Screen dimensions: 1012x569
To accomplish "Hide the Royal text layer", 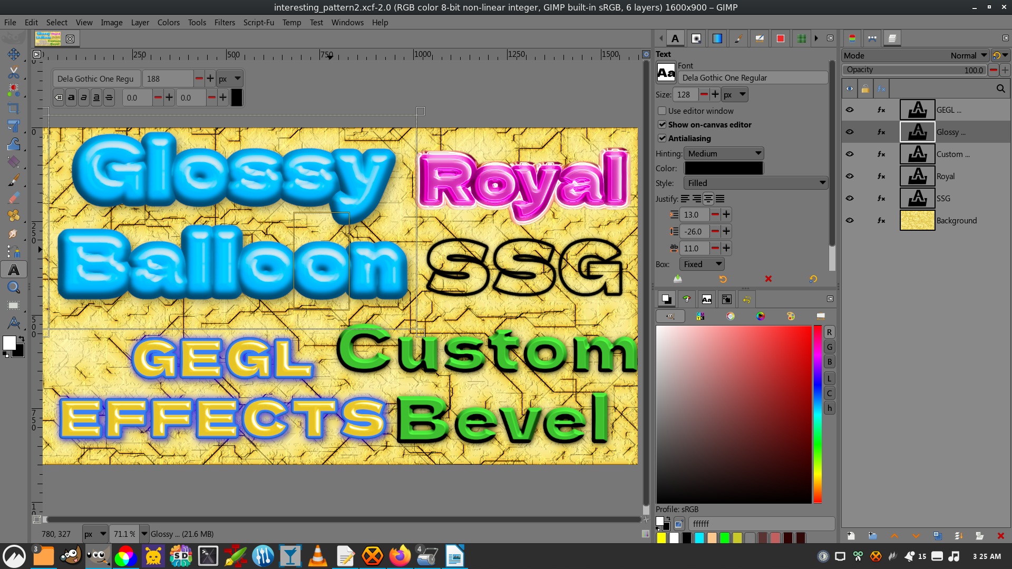I will [850, 176].
